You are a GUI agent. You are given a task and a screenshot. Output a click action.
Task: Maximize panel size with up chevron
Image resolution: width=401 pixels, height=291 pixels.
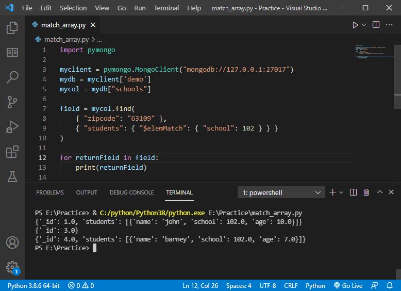tap(380, 192)
